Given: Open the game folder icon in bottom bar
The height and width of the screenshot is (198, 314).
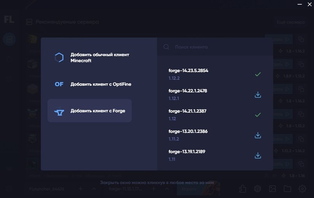Looking at the screenshot, I should [287, 189].
